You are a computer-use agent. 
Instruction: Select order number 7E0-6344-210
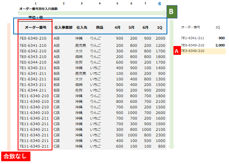click(33, 62)
